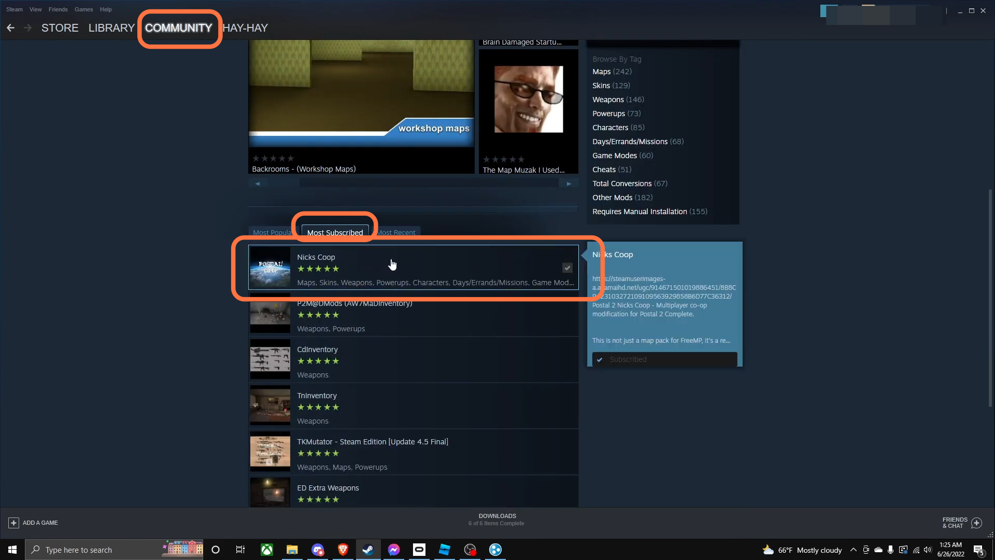The width and height of the screenshot is (995, 560).
Task: Go back with the left arrow icon
Action: coord(10,28)
